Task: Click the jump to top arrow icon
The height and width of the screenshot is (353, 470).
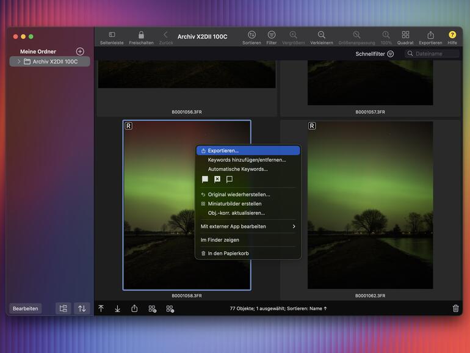Action: (101, 308)
